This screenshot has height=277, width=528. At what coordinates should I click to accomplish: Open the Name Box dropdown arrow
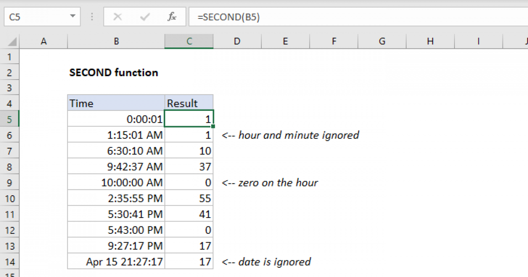pos(73,17)
